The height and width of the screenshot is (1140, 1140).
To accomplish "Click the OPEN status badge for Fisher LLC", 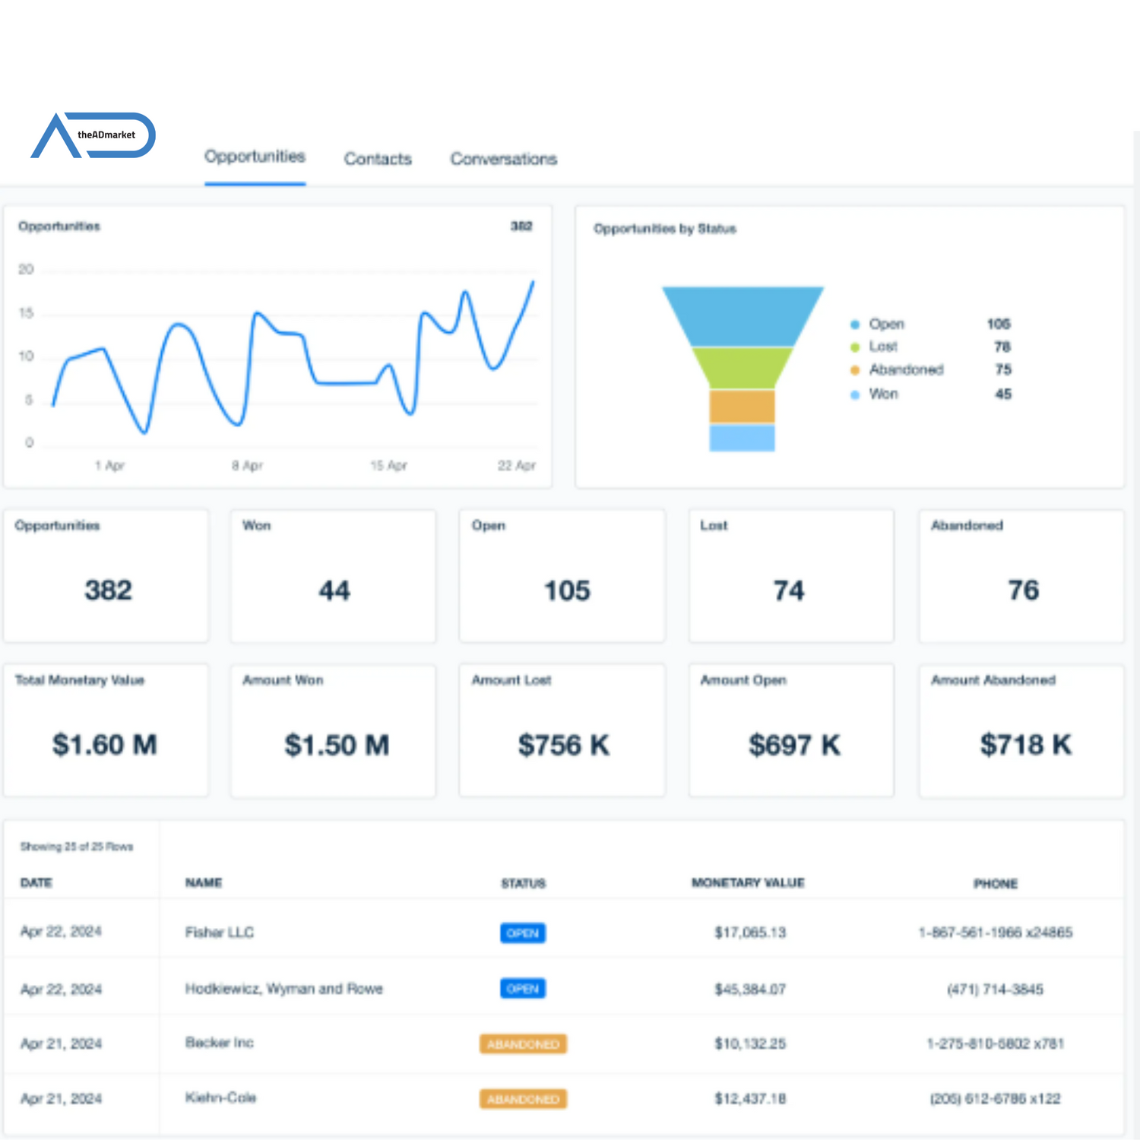I will point(523,933).
